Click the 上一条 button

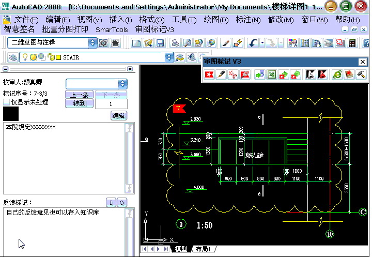[x=80, y=95]
